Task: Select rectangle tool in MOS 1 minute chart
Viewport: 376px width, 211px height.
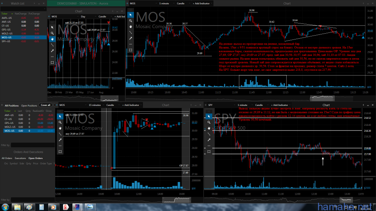Action: tap(130, 50)
